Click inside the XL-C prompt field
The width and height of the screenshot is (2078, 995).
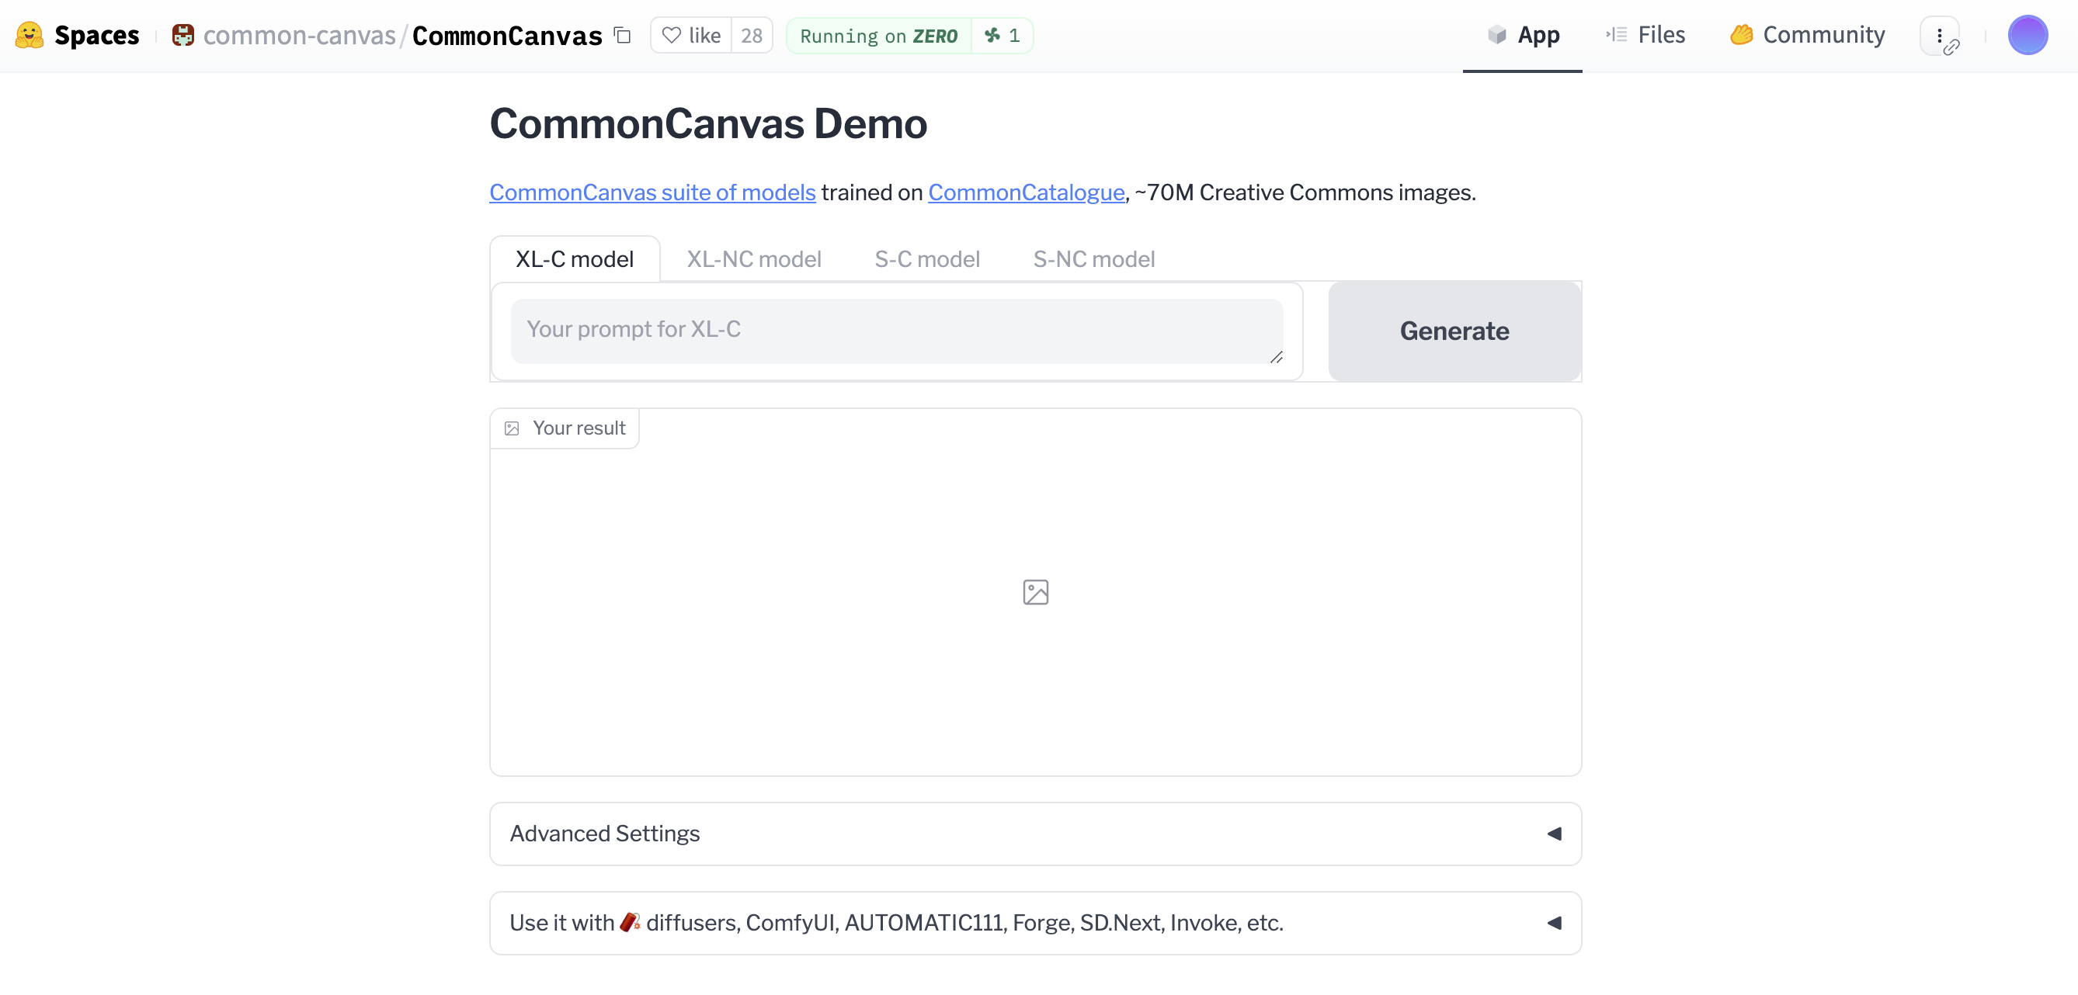[895, 330]
